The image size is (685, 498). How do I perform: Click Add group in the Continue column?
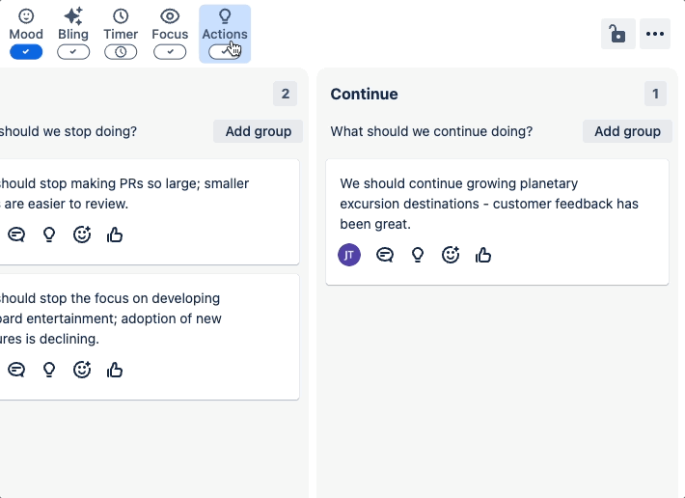pyautogui.click(x=627, y=131)
